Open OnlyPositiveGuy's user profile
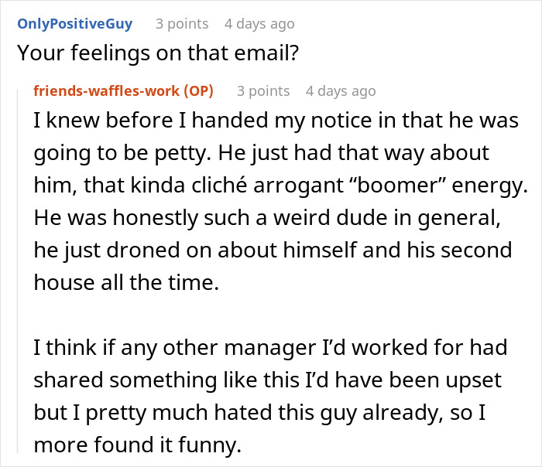Viewport: 542px width, 467px height. tap(74, 23)
